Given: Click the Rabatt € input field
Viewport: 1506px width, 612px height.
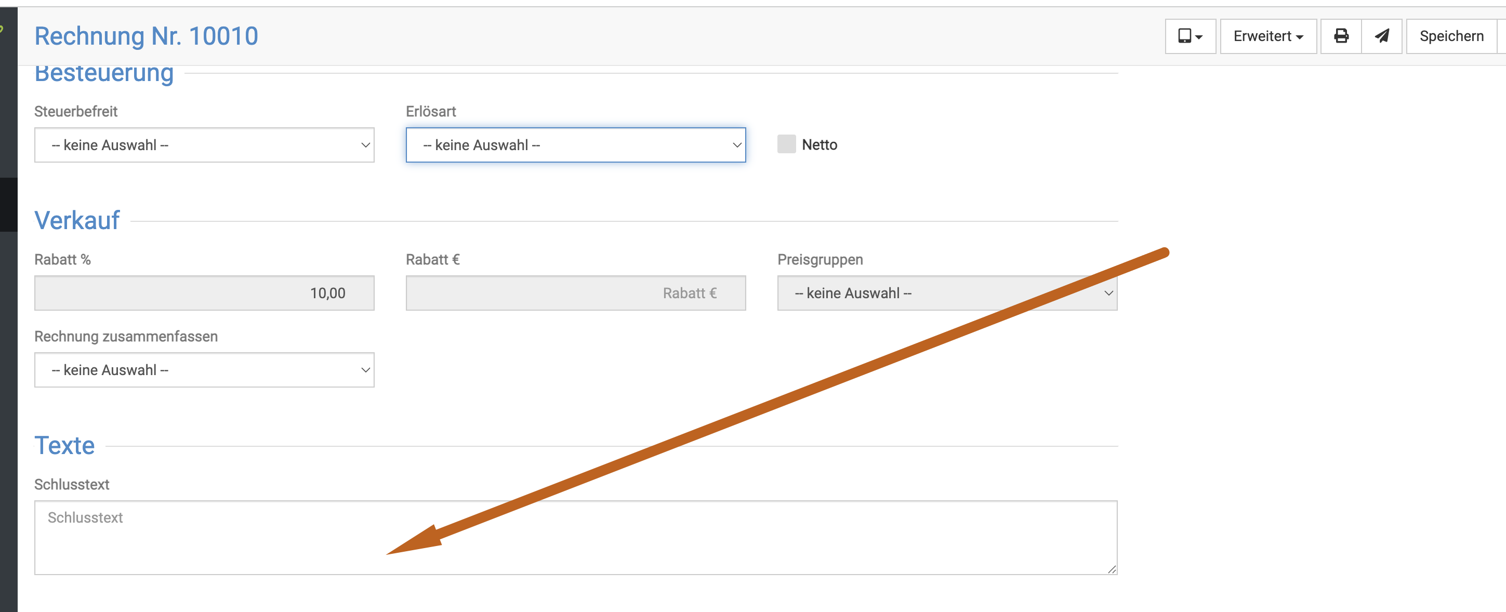Looking at the screenshot, I should 575,293.
